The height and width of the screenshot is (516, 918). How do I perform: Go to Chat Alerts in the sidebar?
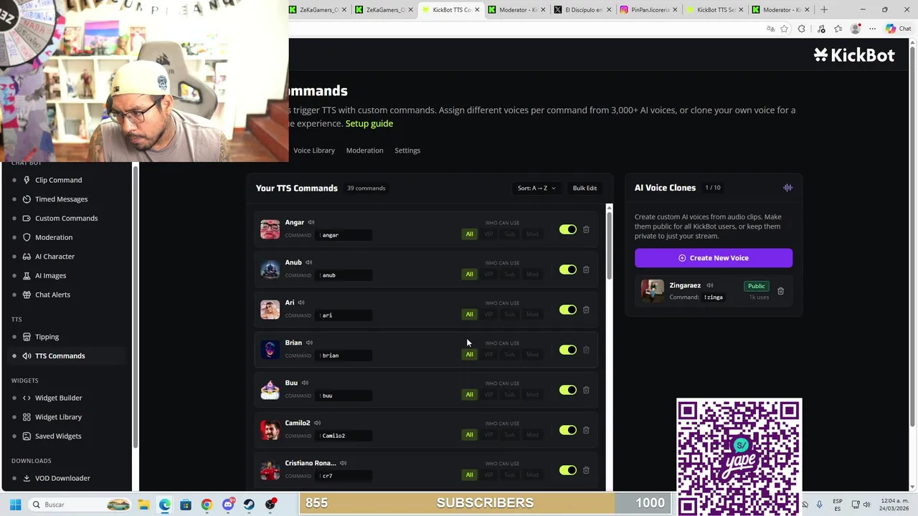[x=52, y=295]
